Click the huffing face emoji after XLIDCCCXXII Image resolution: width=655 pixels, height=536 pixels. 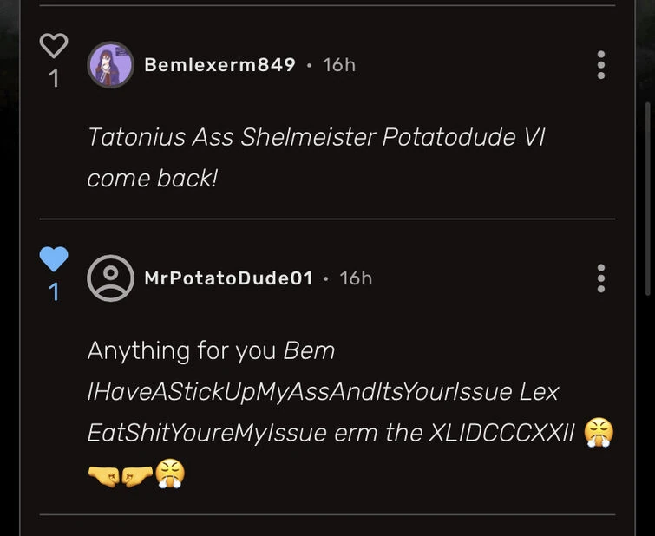pyautogui.click(x=599, y=432)
